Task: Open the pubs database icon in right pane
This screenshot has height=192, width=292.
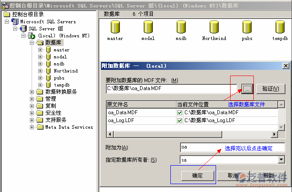Action: (247, 27)
